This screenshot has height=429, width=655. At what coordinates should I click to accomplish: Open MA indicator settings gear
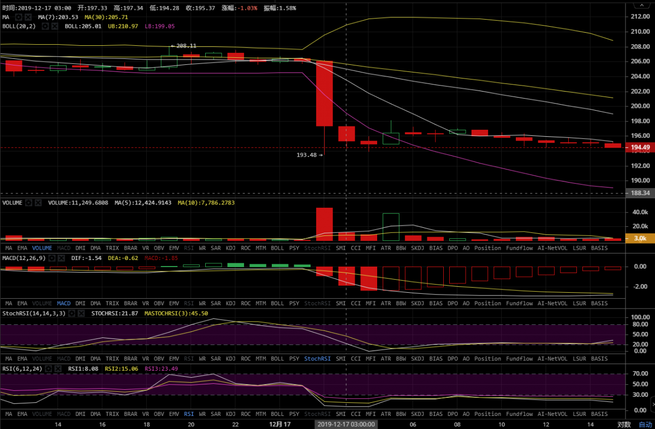[x=18, y=17]
